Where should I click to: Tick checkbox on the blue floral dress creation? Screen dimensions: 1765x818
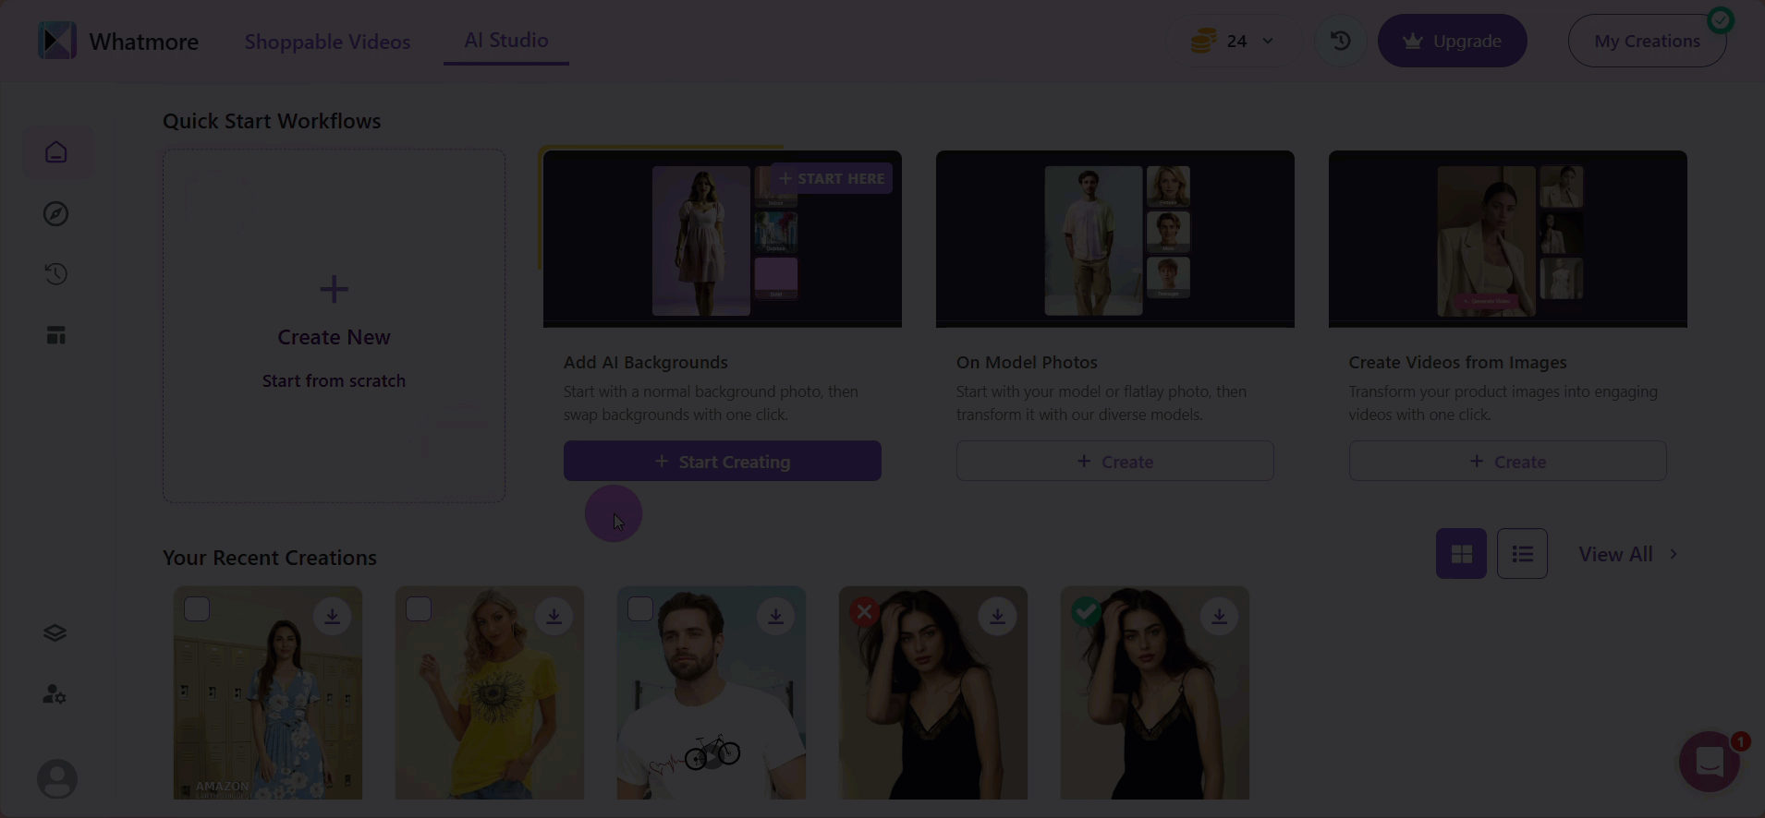pyautogui.click(x=197, y=609)
